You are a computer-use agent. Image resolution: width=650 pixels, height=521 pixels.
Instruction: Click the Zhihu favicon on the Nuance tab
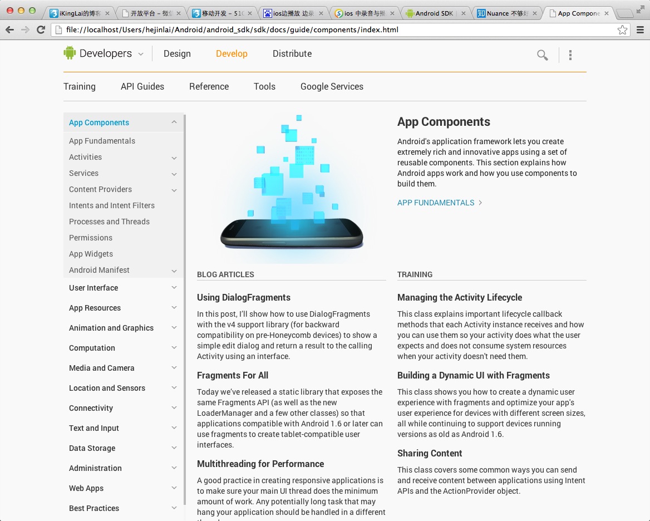[x=481, y=13]
